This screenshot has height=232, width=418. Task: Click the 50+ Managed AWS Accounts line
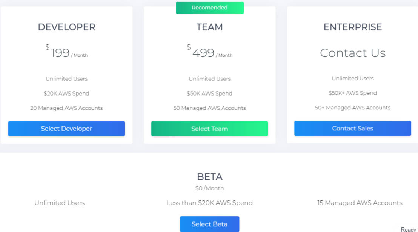(x=352, y=108)
